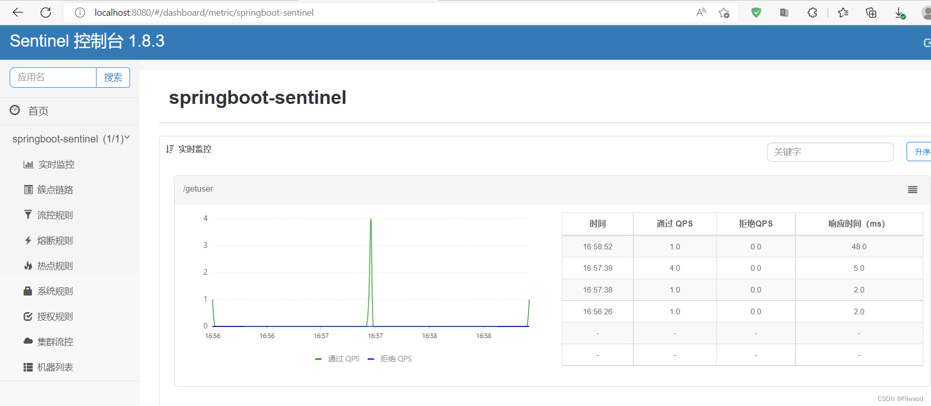This screenshot has width=931, height=406.
Task: Click the 簇点链路 list icon
Action: tap(28, 190)
